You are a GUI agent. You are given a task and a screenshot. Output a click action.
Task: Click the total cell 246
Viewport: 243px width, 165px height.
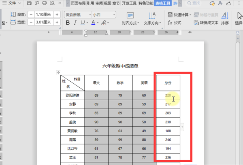[x=168, y=140]
